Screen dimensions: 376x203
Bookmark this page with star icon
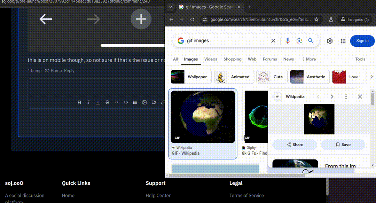point(316,19)
